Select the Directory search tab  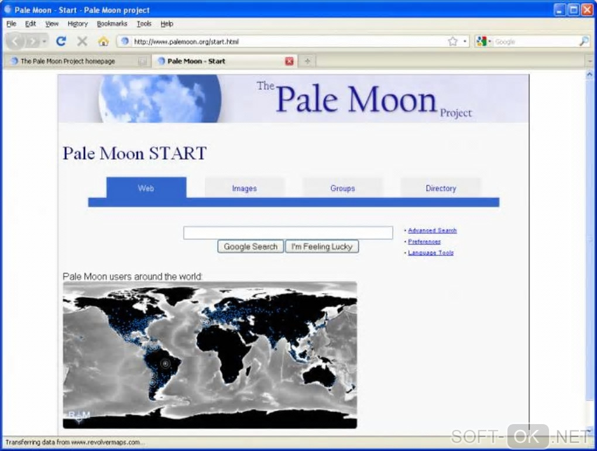click(x=441, y=188)
